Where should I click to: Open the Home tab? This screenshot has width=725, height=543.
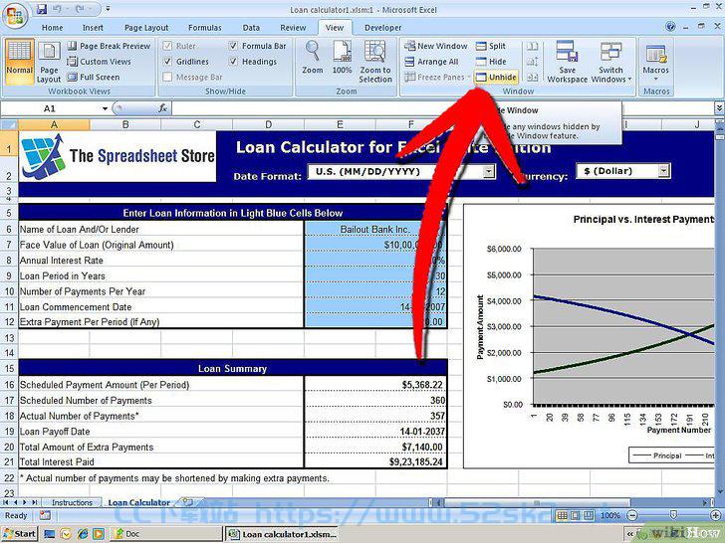pos(52,28)
